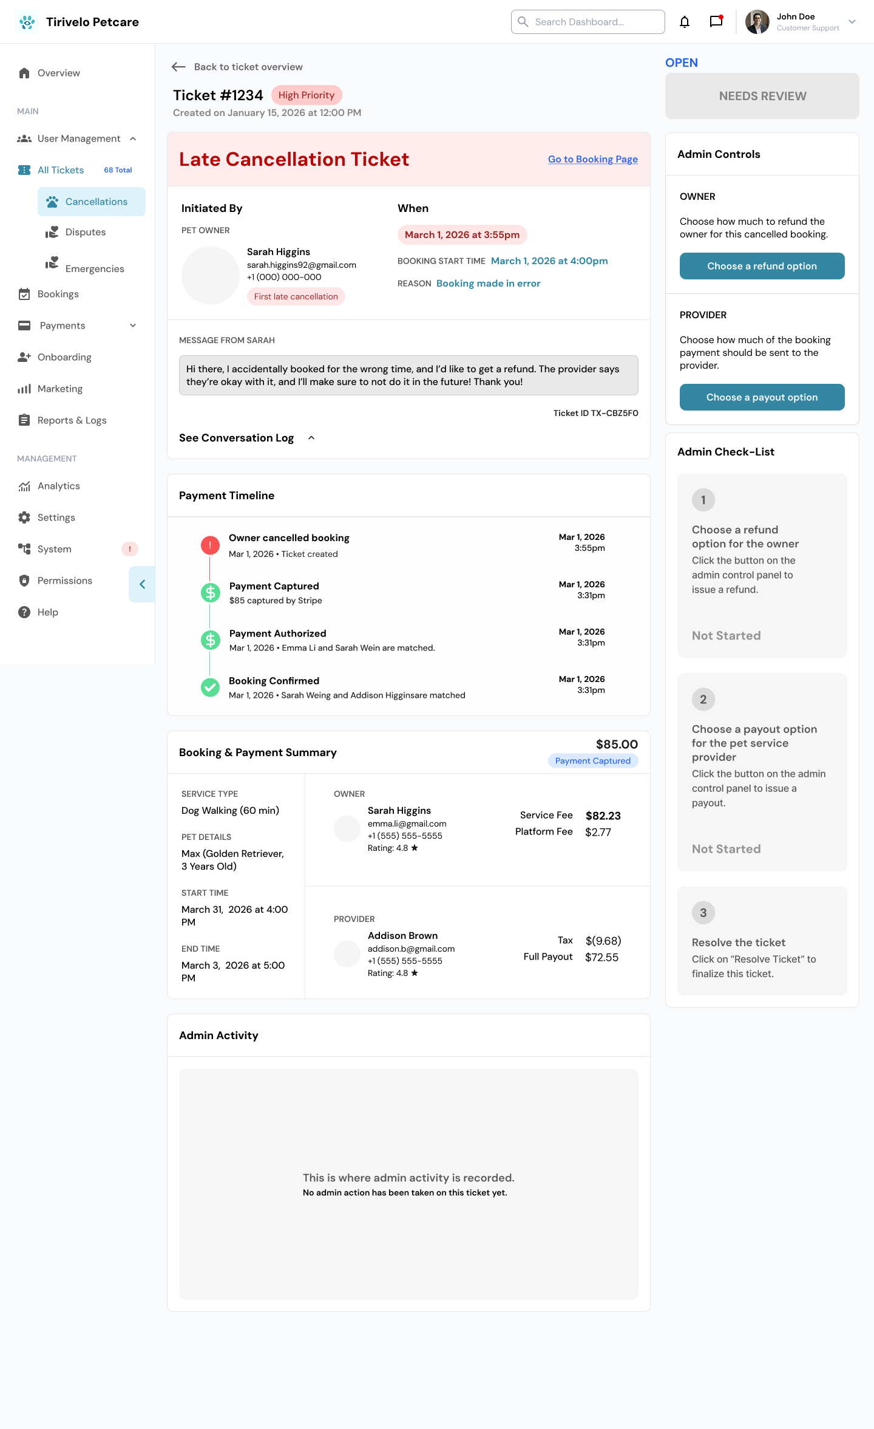
Task: Click the System hierarchy icon
Action: 24,549
